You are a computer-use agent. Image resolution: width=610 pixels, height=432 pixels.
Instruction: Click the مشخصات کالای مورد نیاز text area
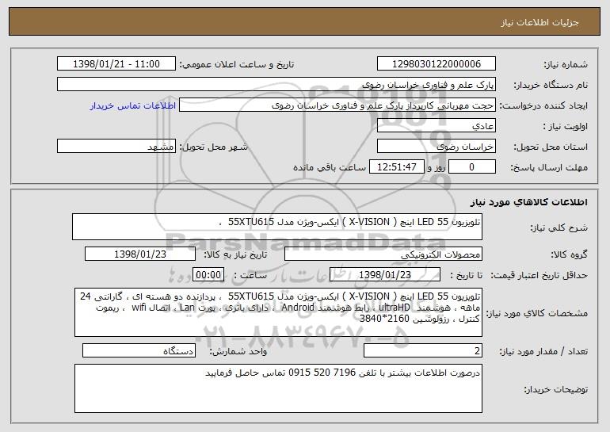(278, 312)
